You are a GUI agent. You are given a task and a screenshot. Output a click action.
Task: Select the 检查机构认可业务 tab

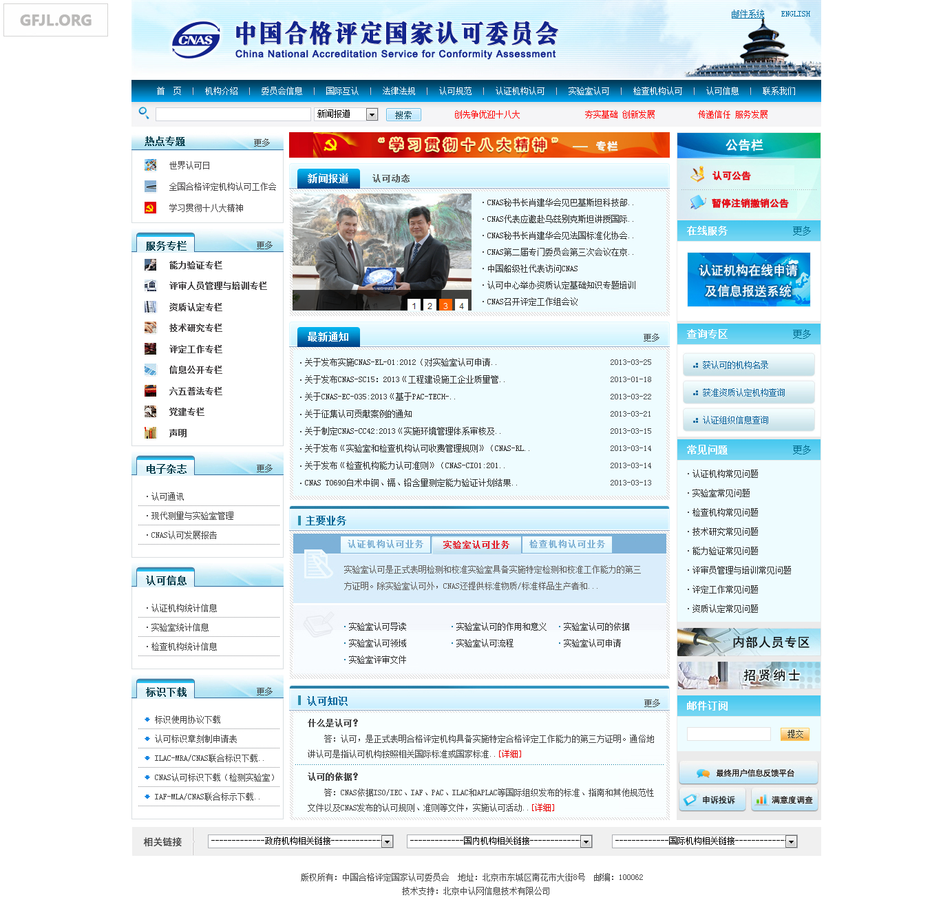567,545
